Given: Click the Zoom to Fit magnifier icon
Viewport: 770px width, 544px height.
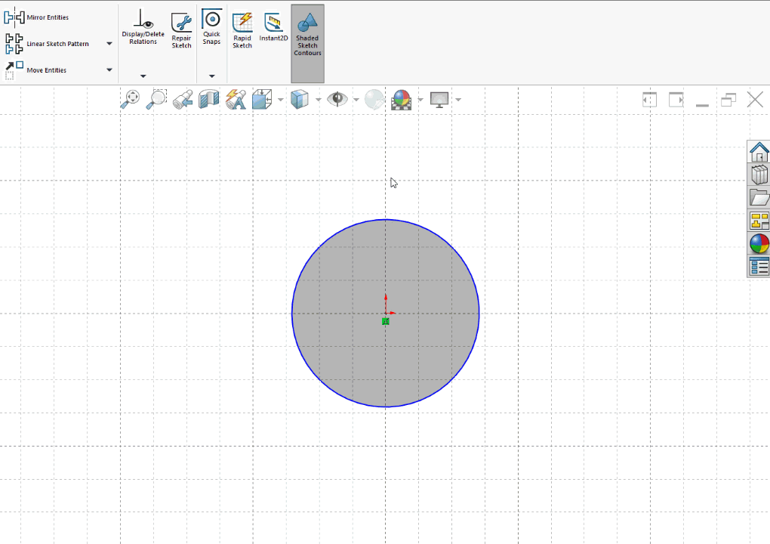Looking at the screenshot, I should click(131, 100).
